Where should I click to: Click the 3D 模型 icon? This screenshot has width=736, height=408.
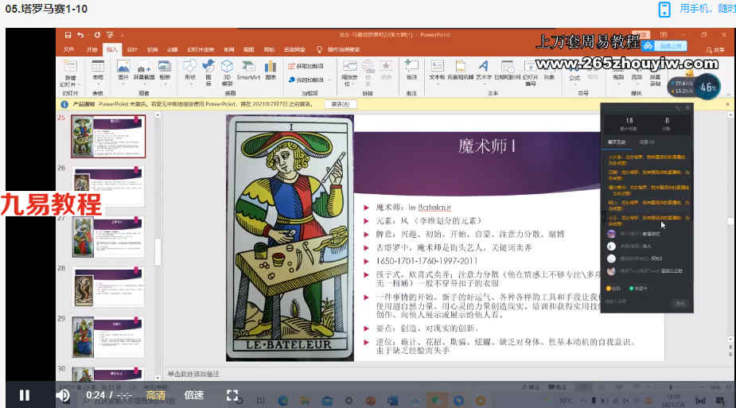pos(228,72)
